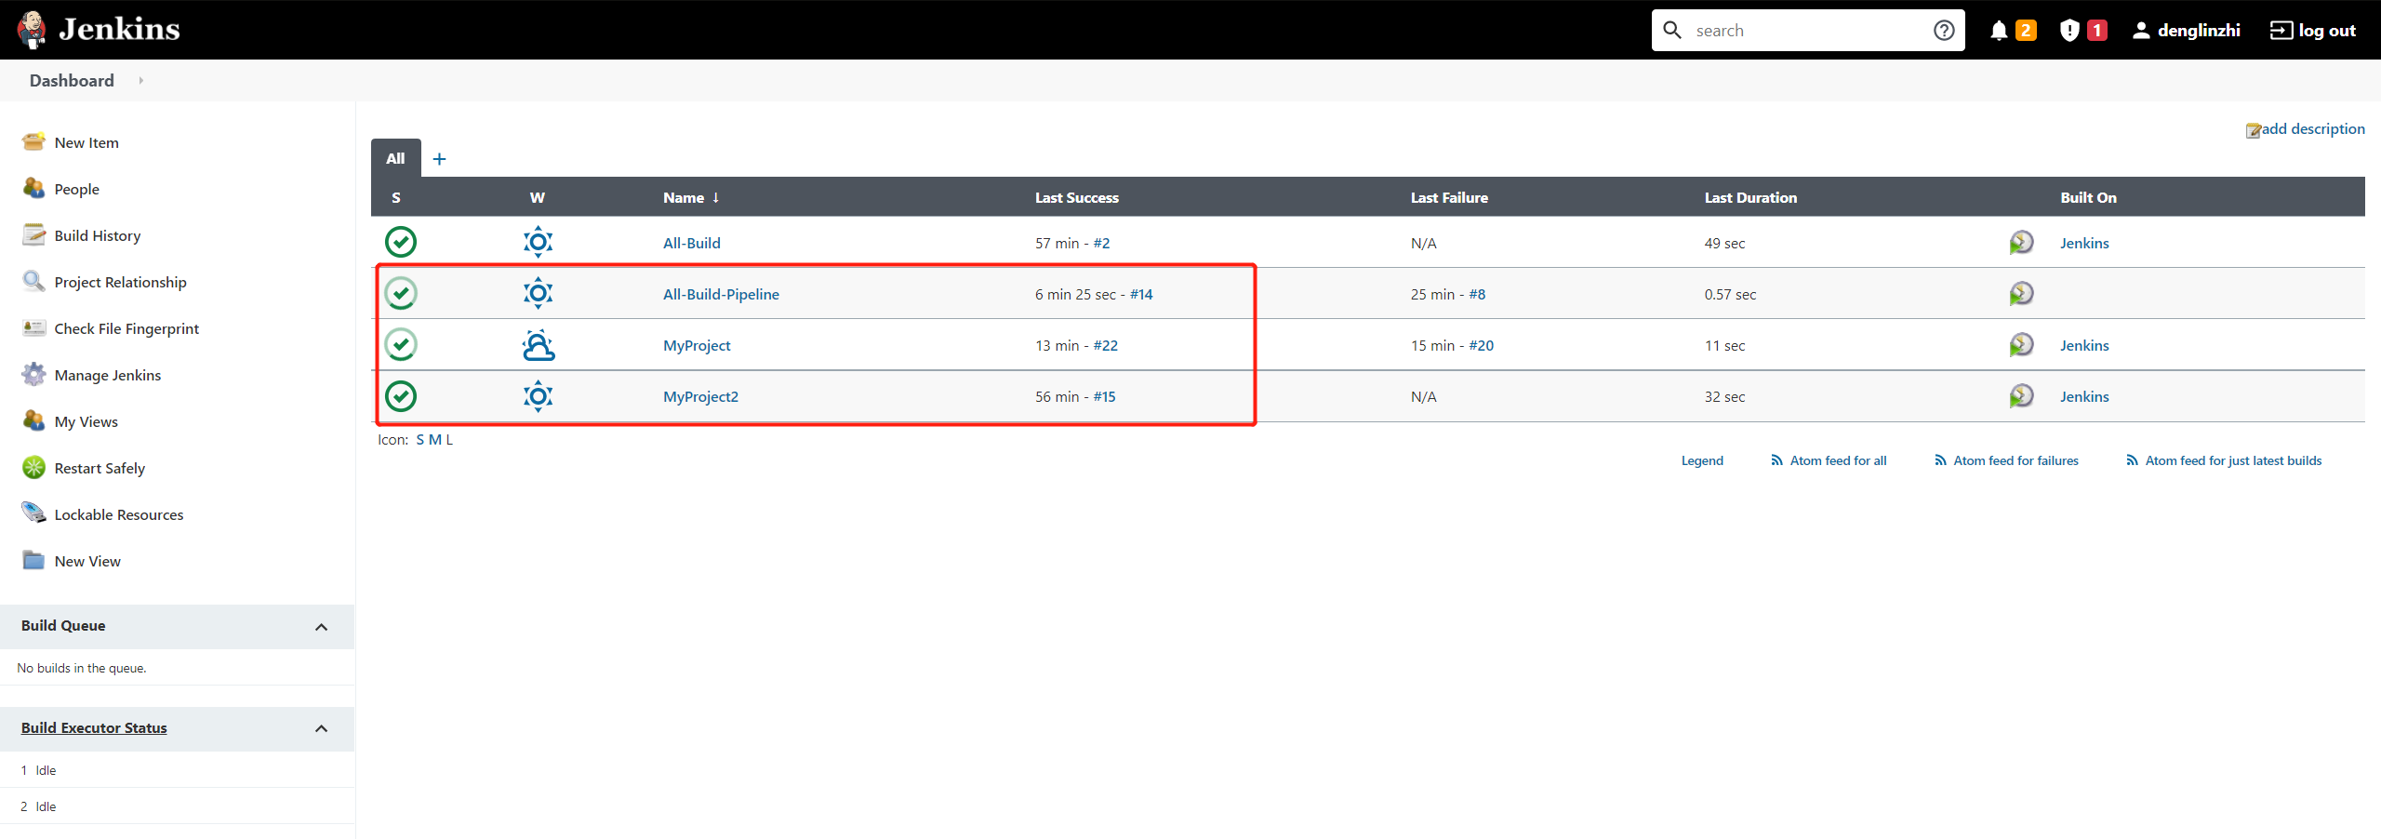The width and height of the screenshot is (2381, 839).
Task: Open the Legend link
Action: [1702, 460]
